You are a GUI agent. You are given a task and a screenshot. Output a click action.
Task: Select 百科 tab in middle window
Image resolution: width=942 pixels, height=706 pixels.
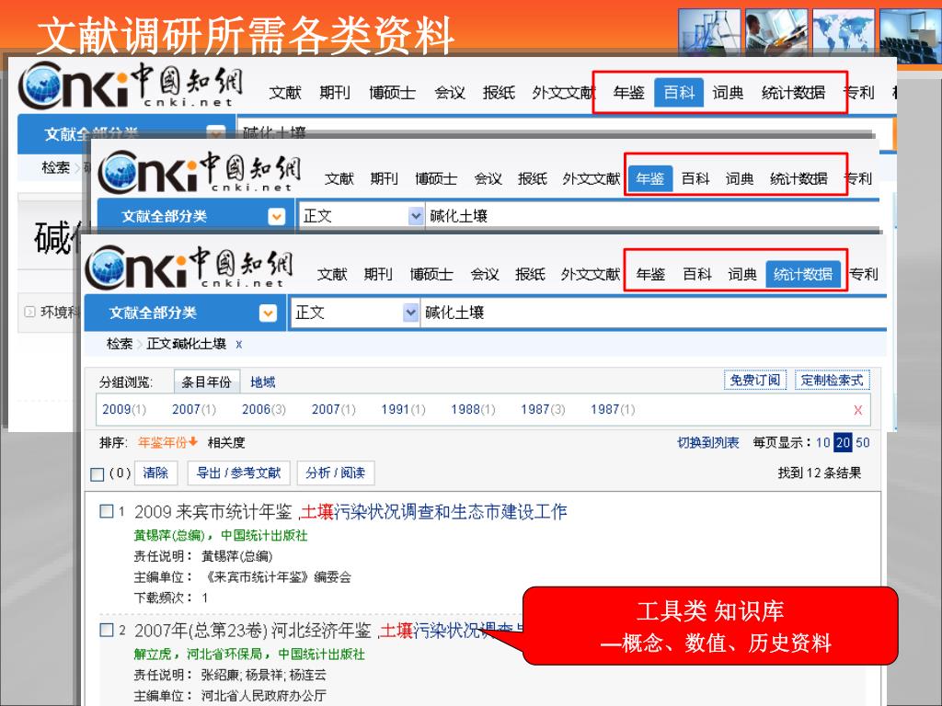695,179
